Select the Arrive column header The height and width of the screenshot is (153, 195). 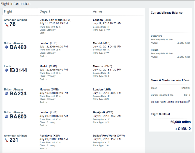click(x=97, y=12)
